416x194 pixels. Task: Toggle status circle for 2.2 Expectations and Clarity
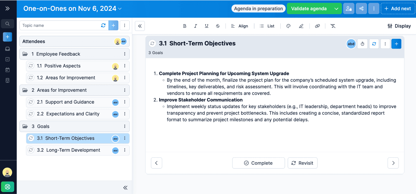[31, 114]
